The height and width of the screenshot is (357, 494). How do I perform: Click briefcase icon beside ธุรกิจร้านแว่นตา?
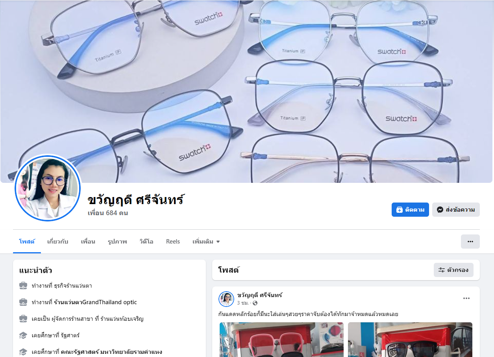point(23,286)
